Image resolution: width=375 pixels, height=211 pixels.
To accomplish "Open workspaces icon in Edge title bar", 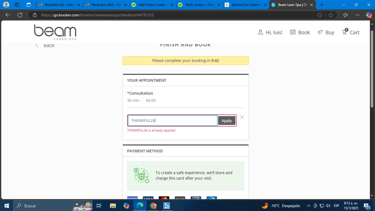I will tap(17, 5).
